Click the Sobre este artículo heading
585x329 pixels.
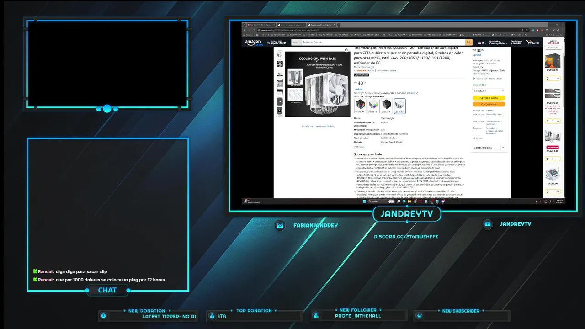pos(368,154)
